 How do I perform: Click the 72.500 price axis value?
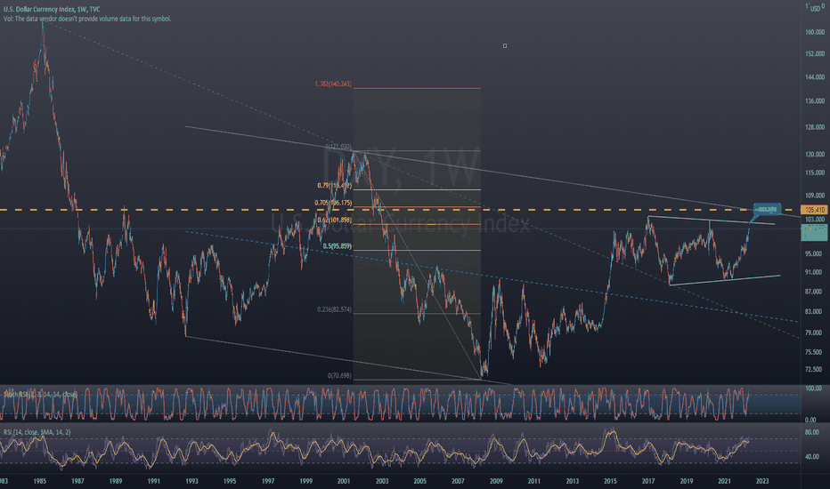814,370
